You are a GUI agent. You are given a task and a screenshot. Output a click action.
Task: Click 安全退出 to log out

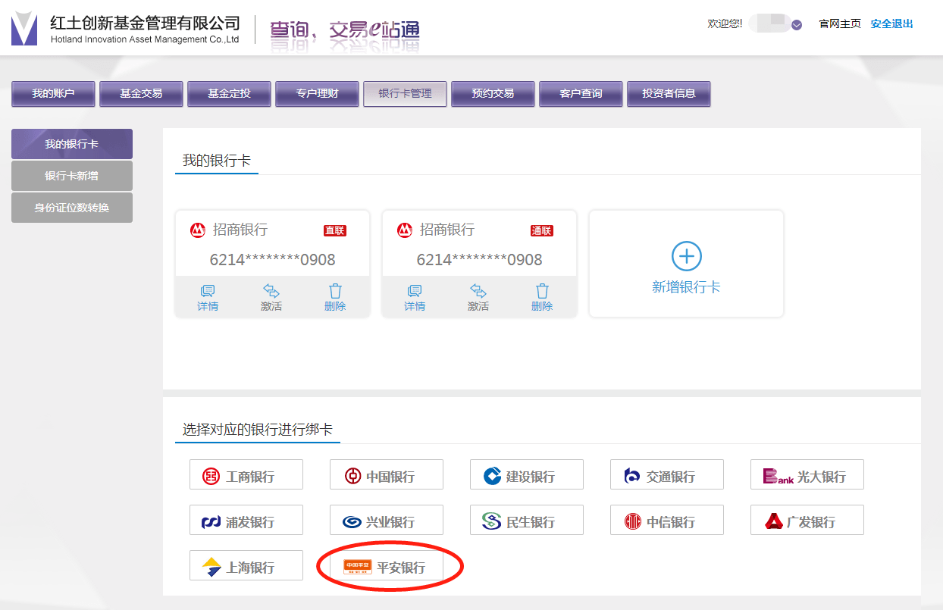pyautogui.click(x=892, y=24)
